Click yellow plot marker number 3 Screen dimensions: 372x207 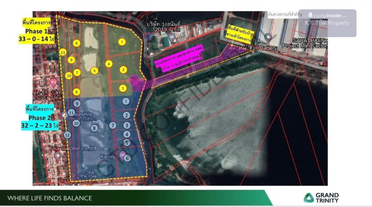pos(123,88)
